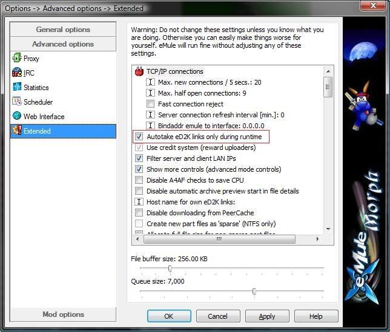Screen dimensions: 390x332
Task: Click the TCP/IP connections plug icon
Action: click(x=139, y=71)
